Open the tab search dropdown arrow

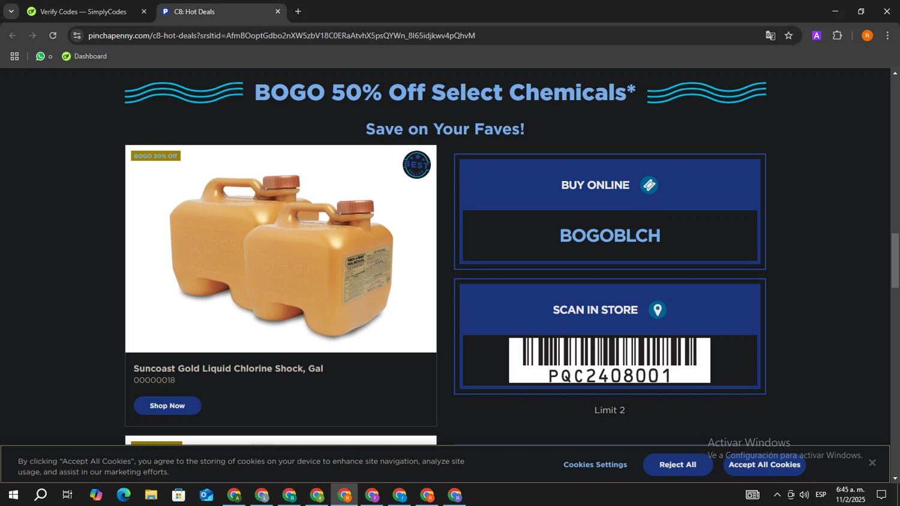11,11
